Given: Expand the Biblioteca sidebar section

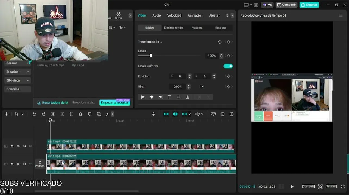Looking at the screenshot, I should [18, 80].
